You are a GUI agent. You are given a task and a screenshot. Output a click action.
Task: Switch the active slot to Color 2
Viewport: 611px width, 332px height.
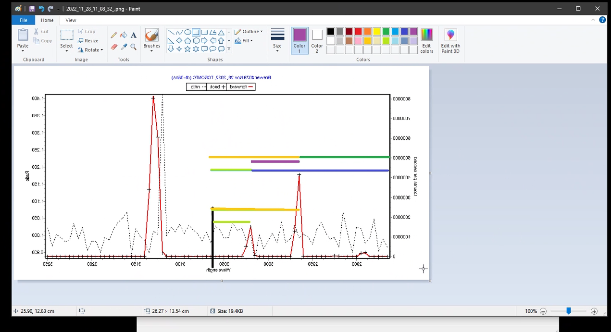tap(317, 40)
